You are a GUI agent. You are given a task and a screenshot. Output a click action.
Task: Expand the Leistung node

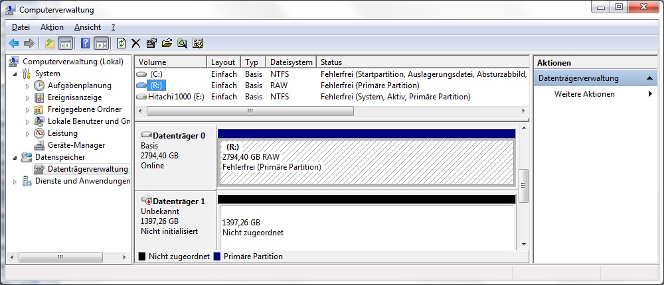[27, 134]
